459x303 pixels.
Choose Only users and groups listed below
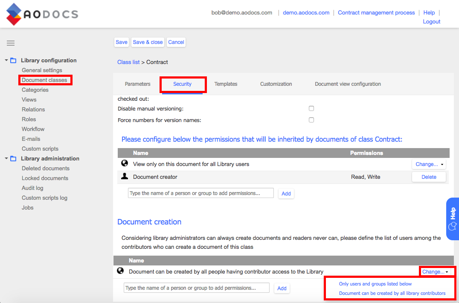[375, 284]
